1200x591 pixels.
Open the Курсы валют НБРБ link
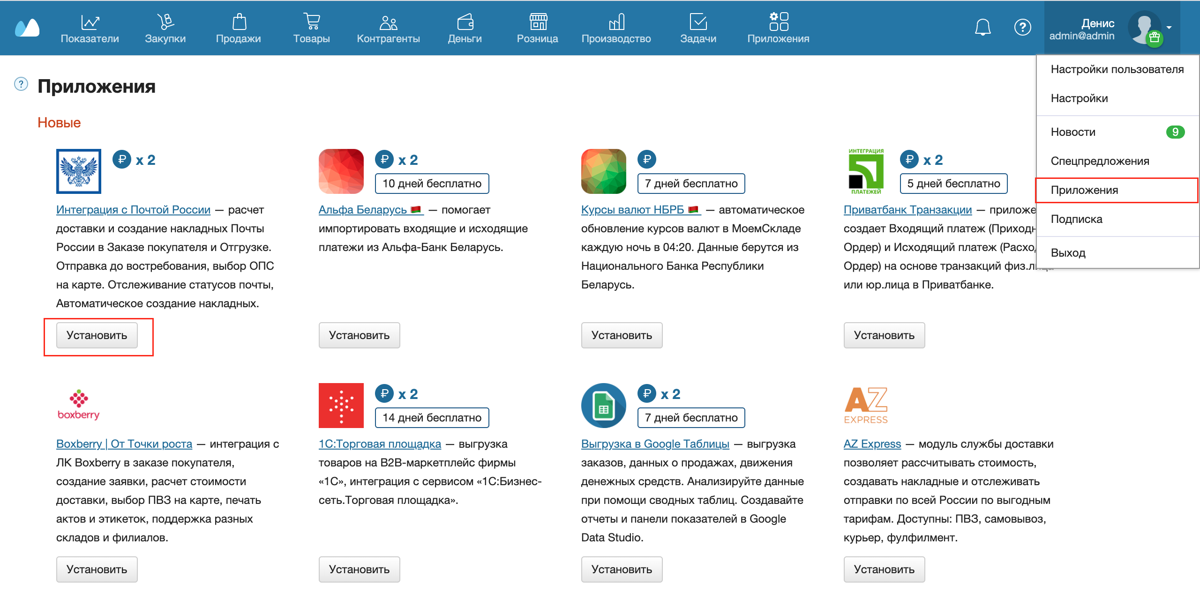click(633, 210)
